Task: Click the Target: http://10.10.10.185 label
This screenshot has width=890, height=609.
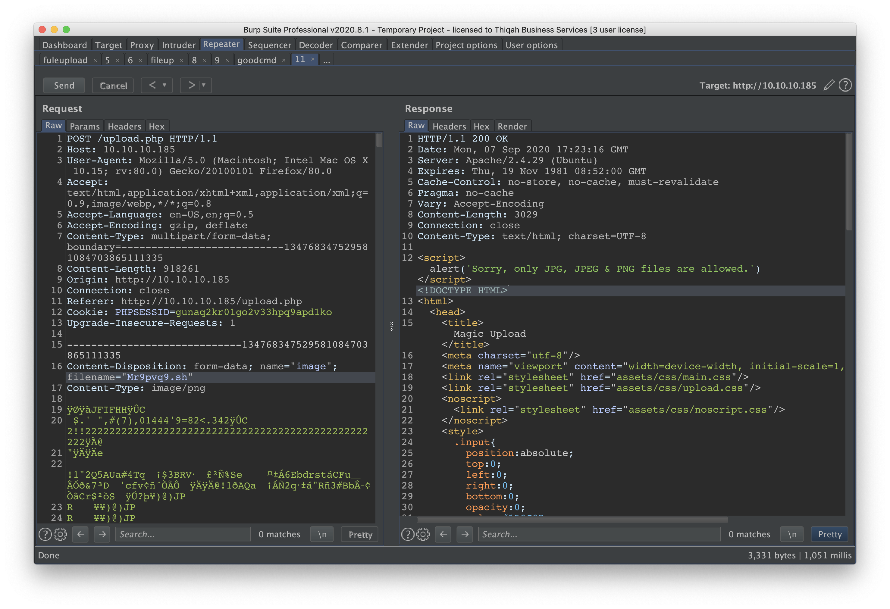Action: 757,85
